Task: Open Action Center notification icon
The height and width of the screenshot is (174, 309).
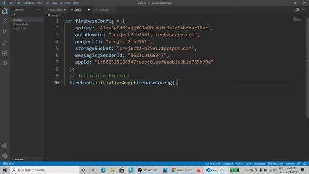Action: (303, 170)
